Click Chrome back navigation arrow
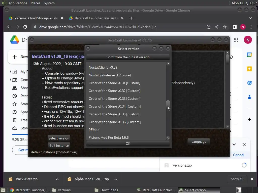258x193 pixels. (x=9, y=27)
